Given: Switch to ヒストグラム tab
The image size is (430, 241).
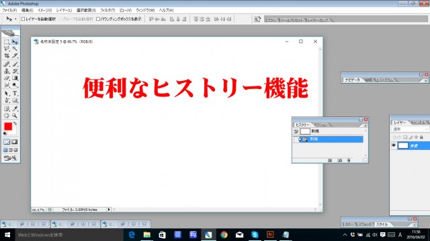Looking at the screenshot, I should coord(384,80).
